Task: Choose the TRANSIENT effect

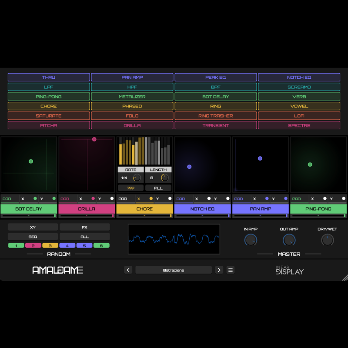Action: (x=215, y=125)
